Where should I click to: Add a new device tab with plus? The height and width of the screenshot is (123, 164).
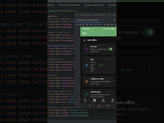click(x=104, y=20)
